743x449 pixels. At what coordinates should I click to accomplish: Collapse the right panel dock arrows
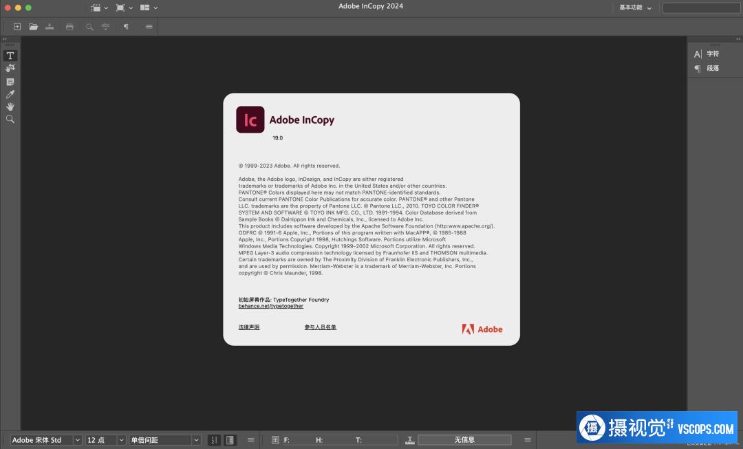tap(738, 39)
